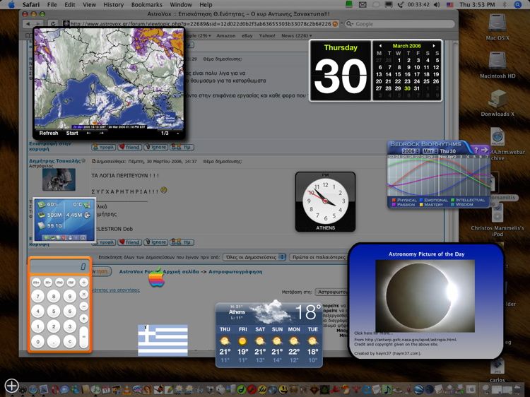Viewport: 530px width, 397px height.
Task: Click the SAT forecast in the weather widget
Action: pos(260,345)
